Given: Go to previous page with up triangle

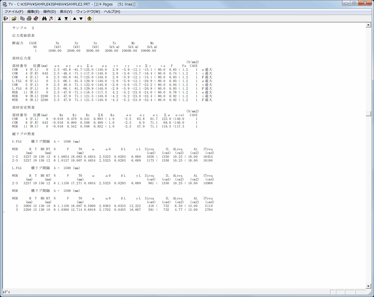Looking at the screenshot, I should coord(74,19).
